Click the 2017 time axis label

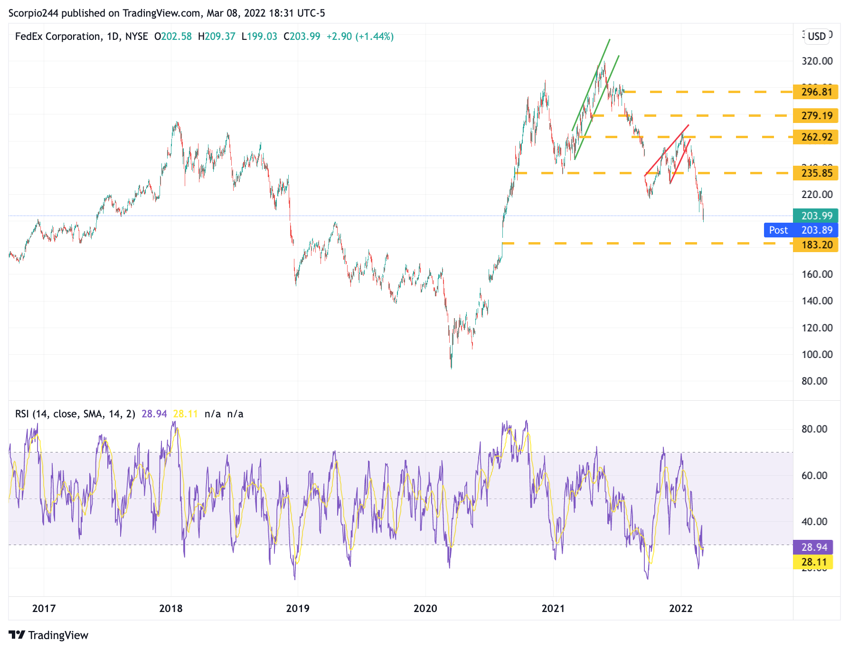pyautogui.click(x=44, y=609)
